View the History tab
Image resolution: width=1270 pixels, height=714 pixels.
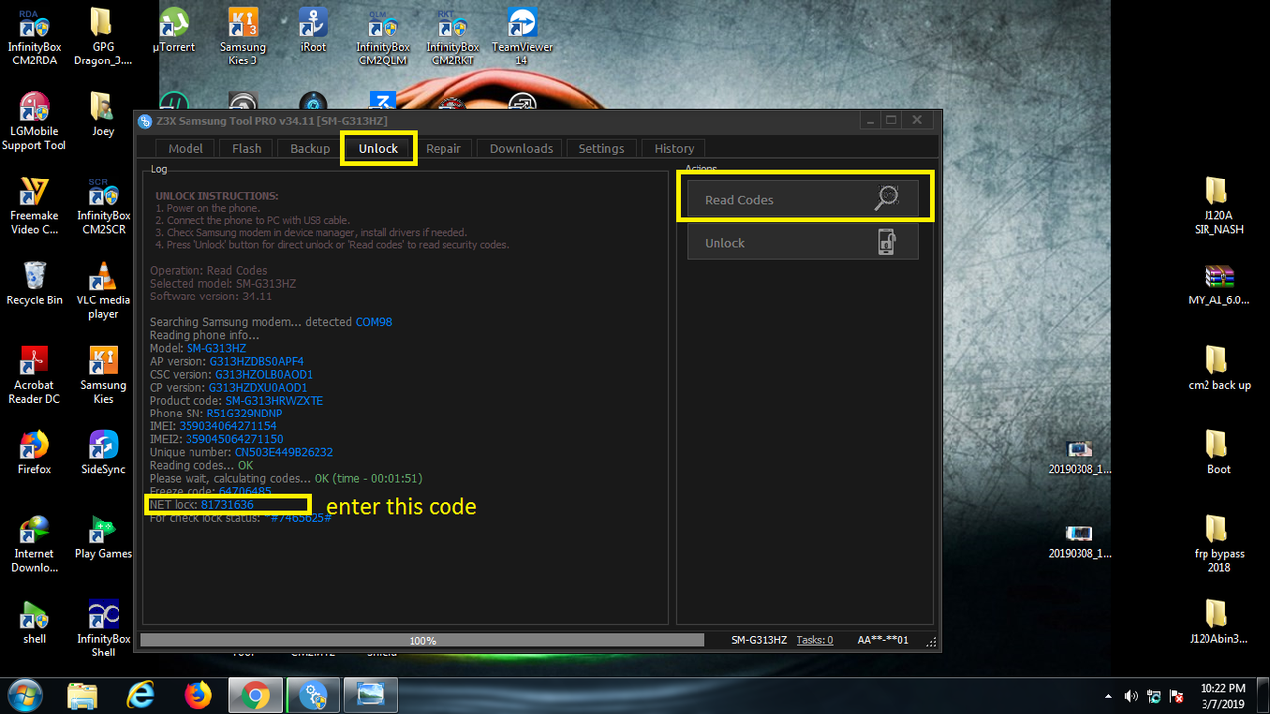point(674,148)
